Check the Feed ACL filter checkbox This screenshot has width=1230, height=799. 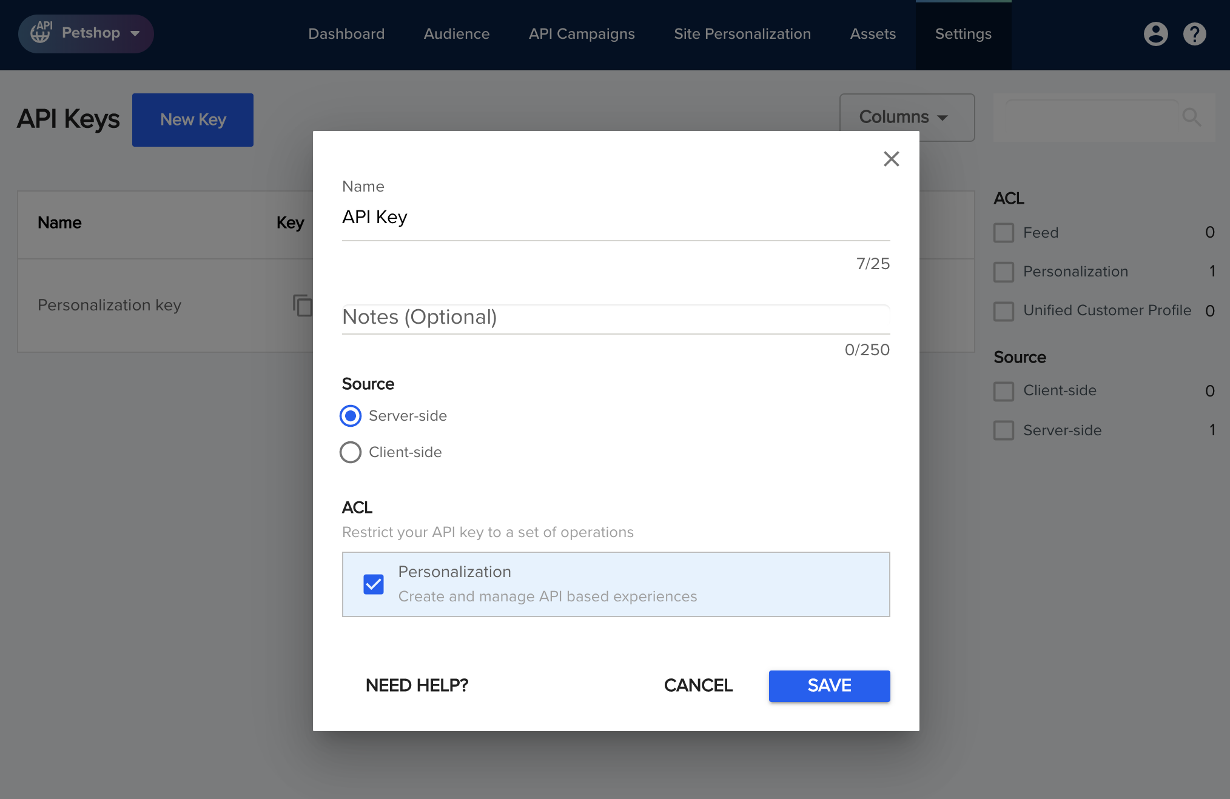point(1004,233)
